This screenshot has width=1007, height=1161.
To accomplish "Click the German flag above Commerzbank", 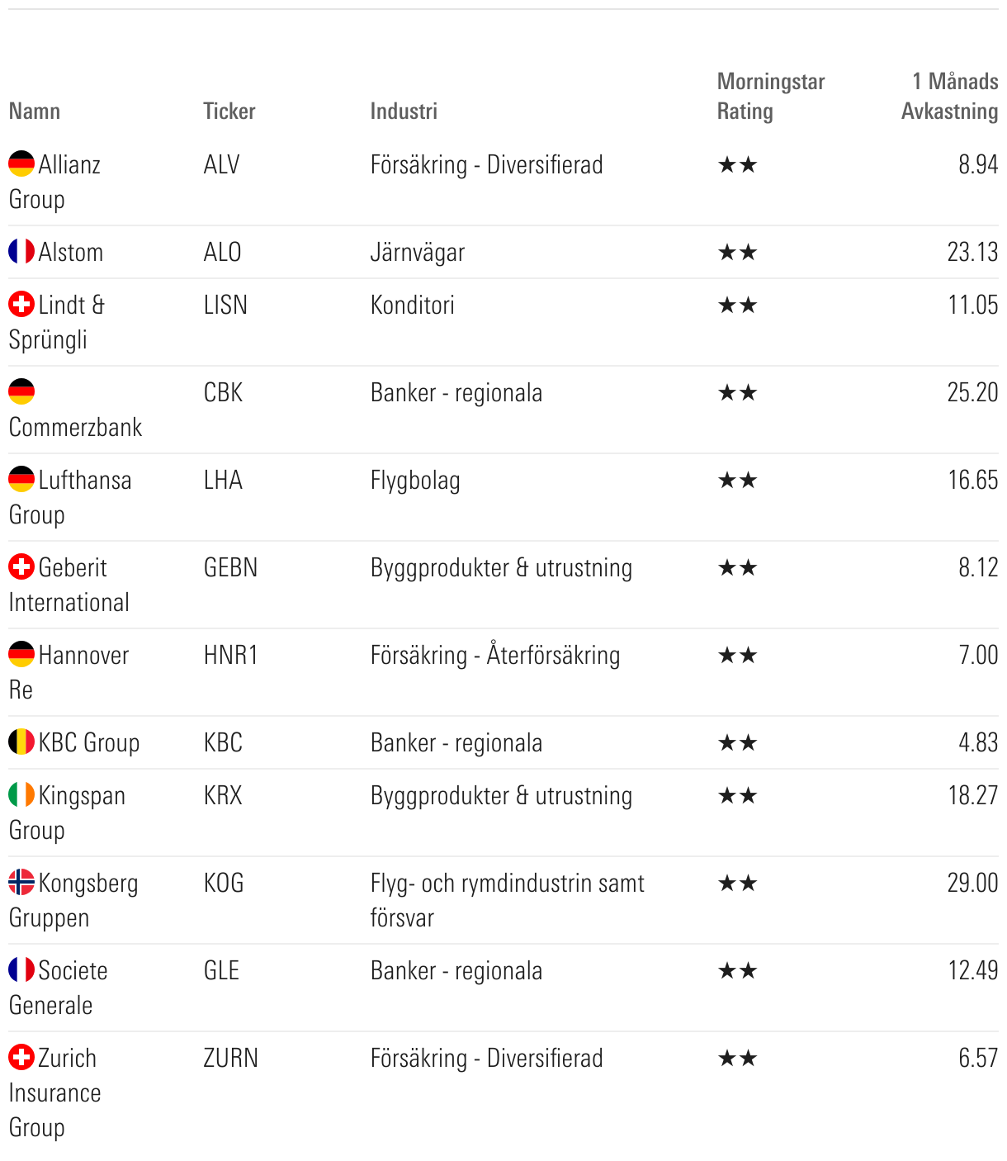I will 21,391.
